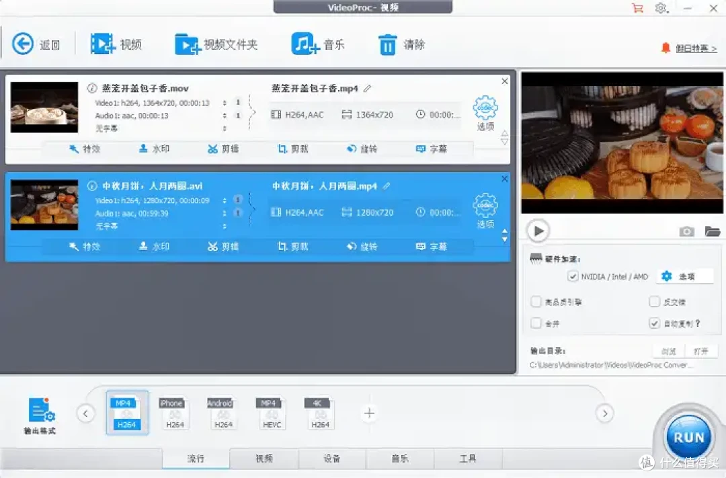Viewport: 726px width, 478px height.
Task: Move 中秋月饼 item up or down in list
Action: pos(505,235)
